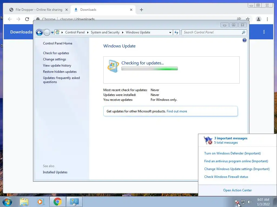277x207 pixels.
Task: Expand the arrow before Control Panel breadcrumb
Action: 62,32
